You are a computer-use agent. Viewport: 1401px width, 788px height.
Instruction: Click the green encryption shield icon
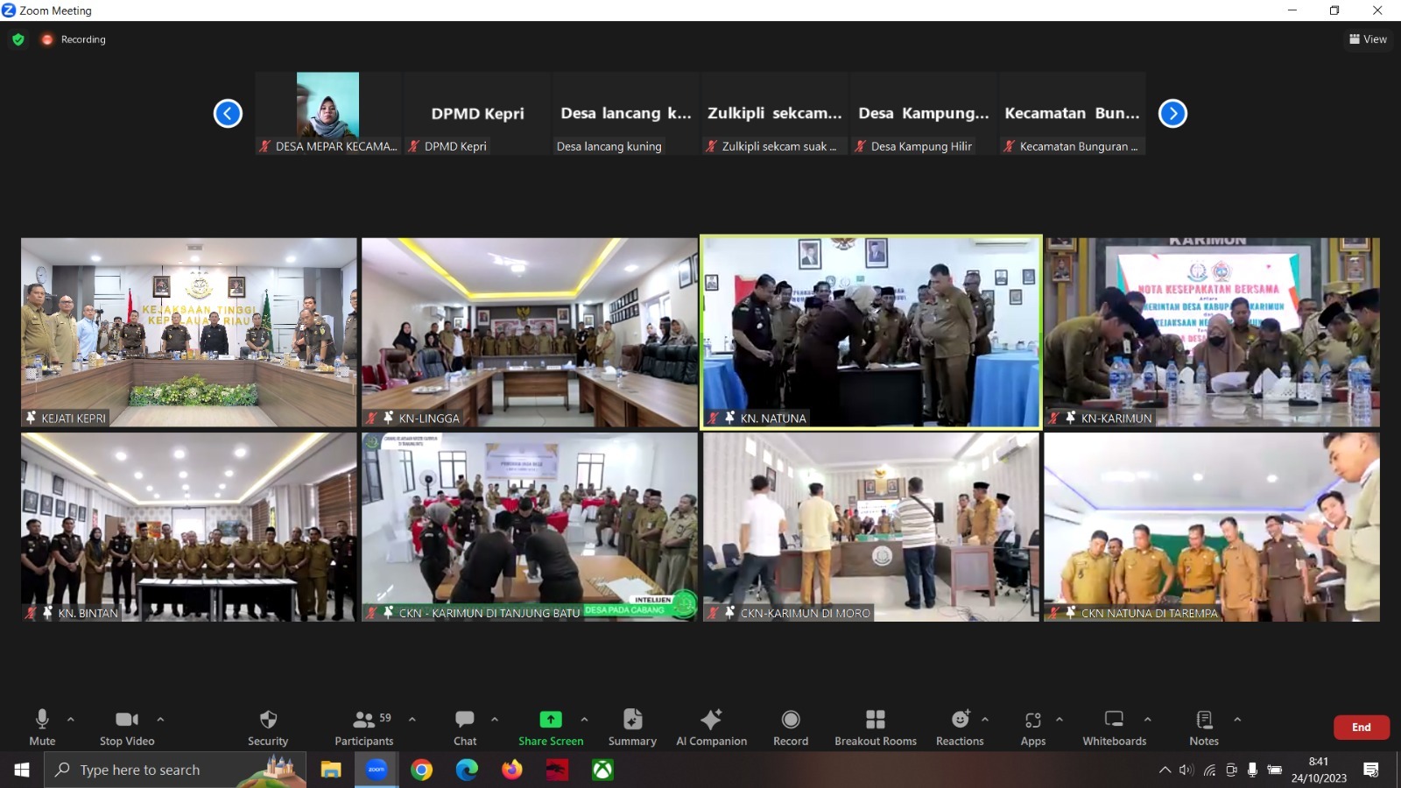click(x=18, y=39)
